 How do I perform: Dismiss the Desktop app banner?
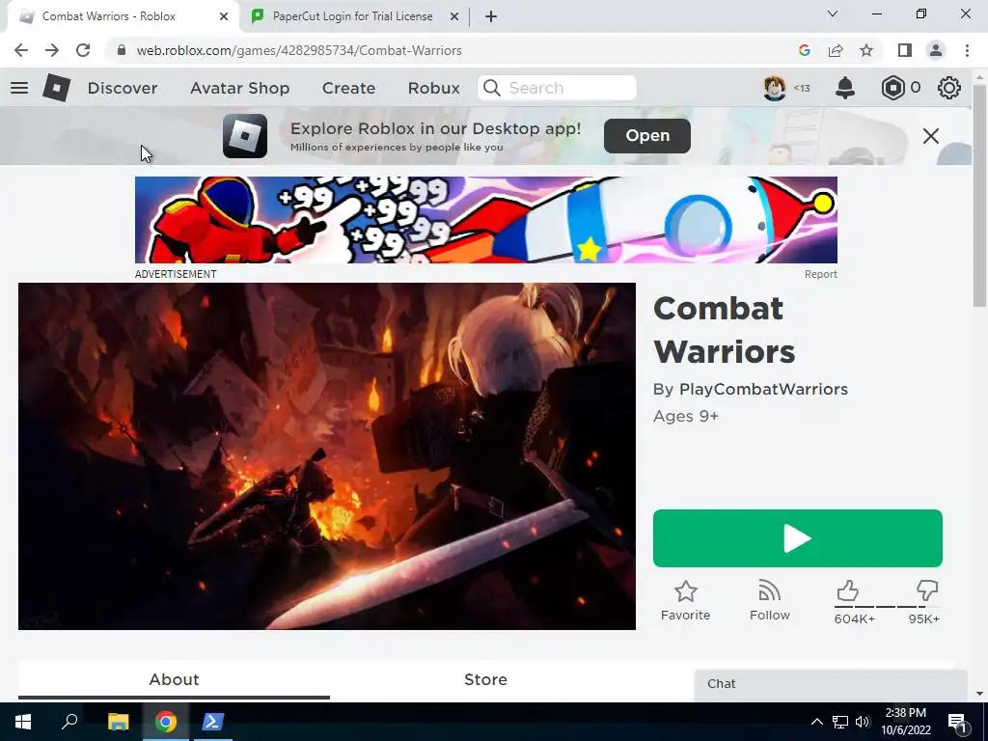[x=931, y=135]
